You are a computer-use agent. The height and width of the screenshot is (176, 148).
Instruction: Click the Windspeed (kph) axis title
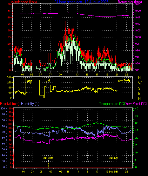(x=24, y=2)
